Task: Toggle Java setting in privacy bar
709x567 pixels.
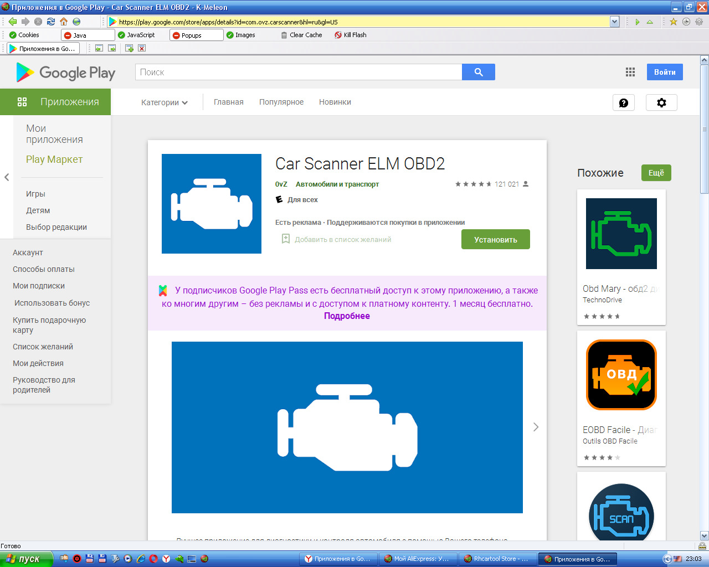Action: (88, 35)
